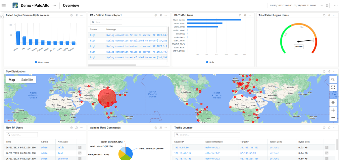
Task: Click clock icon on New PA Users panel
Action: click(x=71, y=128)
